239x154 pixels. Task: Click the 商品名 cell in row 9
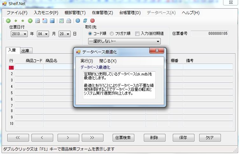pyautogui.click(x=76, y=117)
